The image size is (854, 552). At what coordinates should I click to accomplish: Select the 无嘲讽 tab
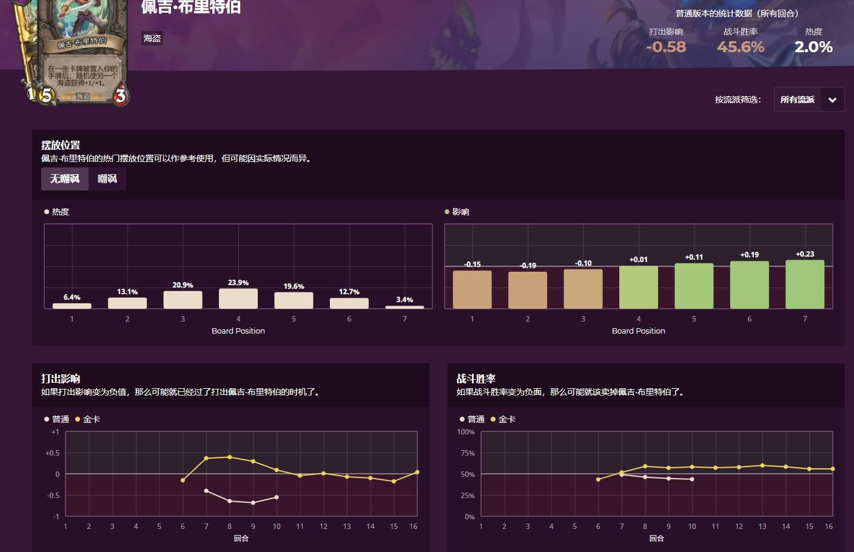65,179
